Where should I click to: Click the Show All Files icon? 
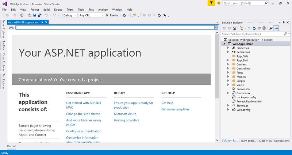point(264,29)
